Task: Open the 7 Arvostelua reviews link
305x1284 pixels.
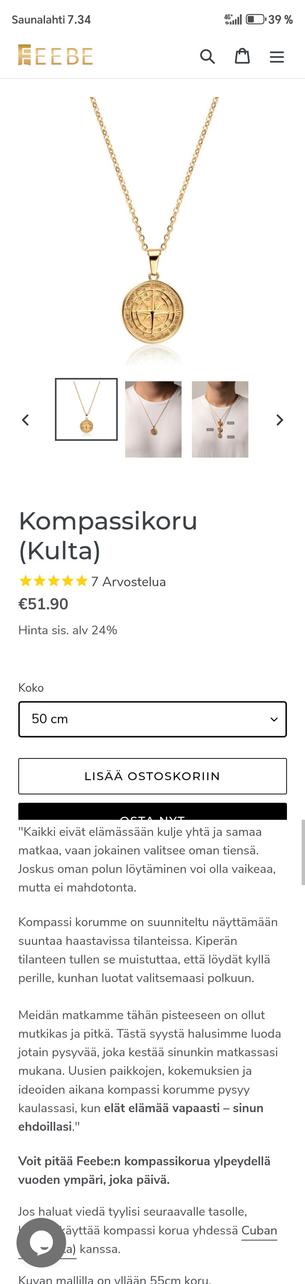Action: point(128,582)
